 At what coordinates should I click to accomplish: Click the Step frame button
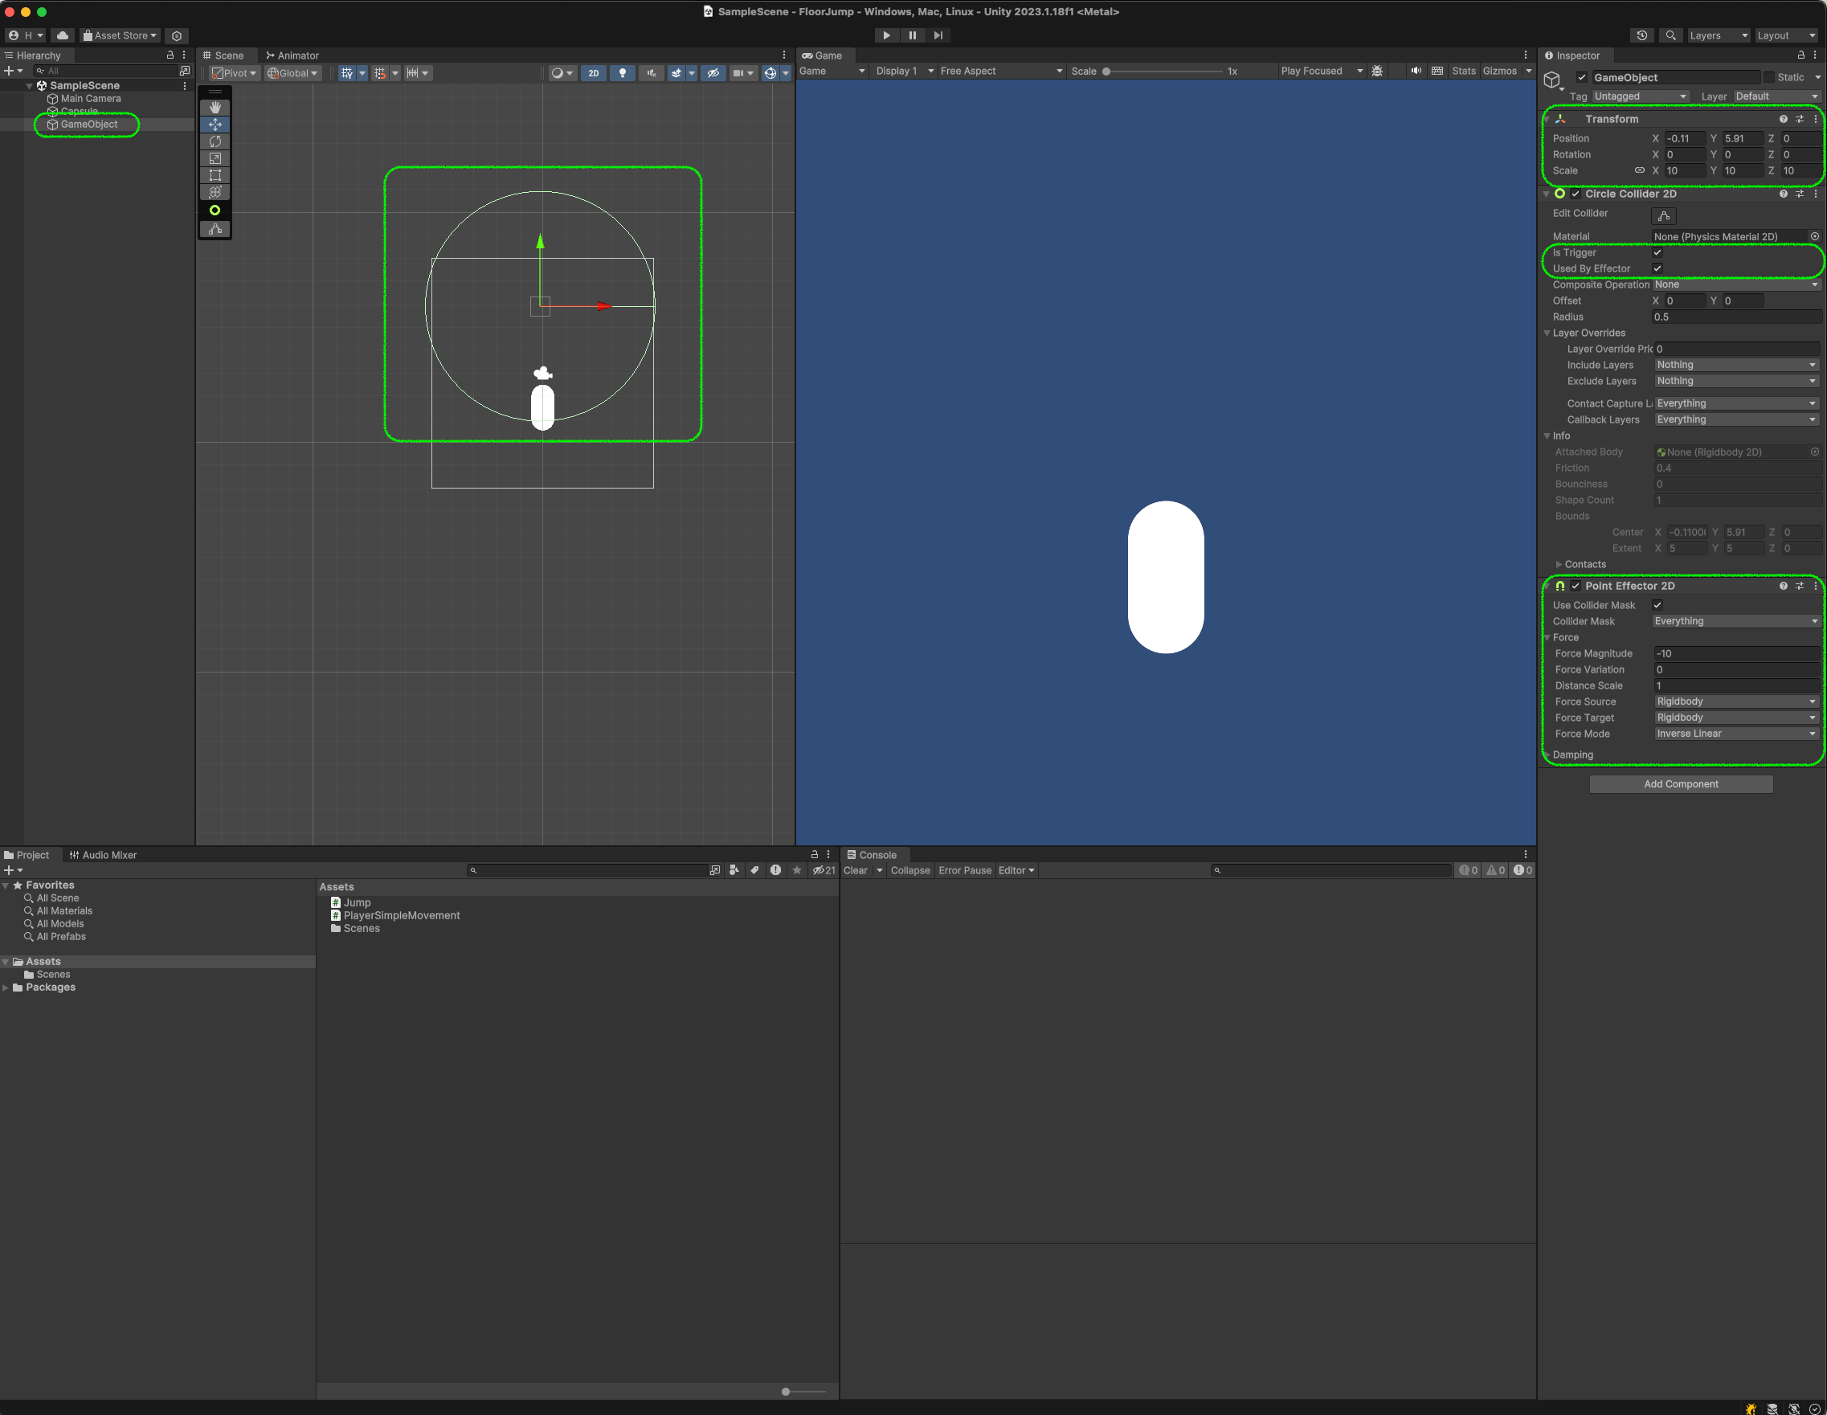[938, 35]
